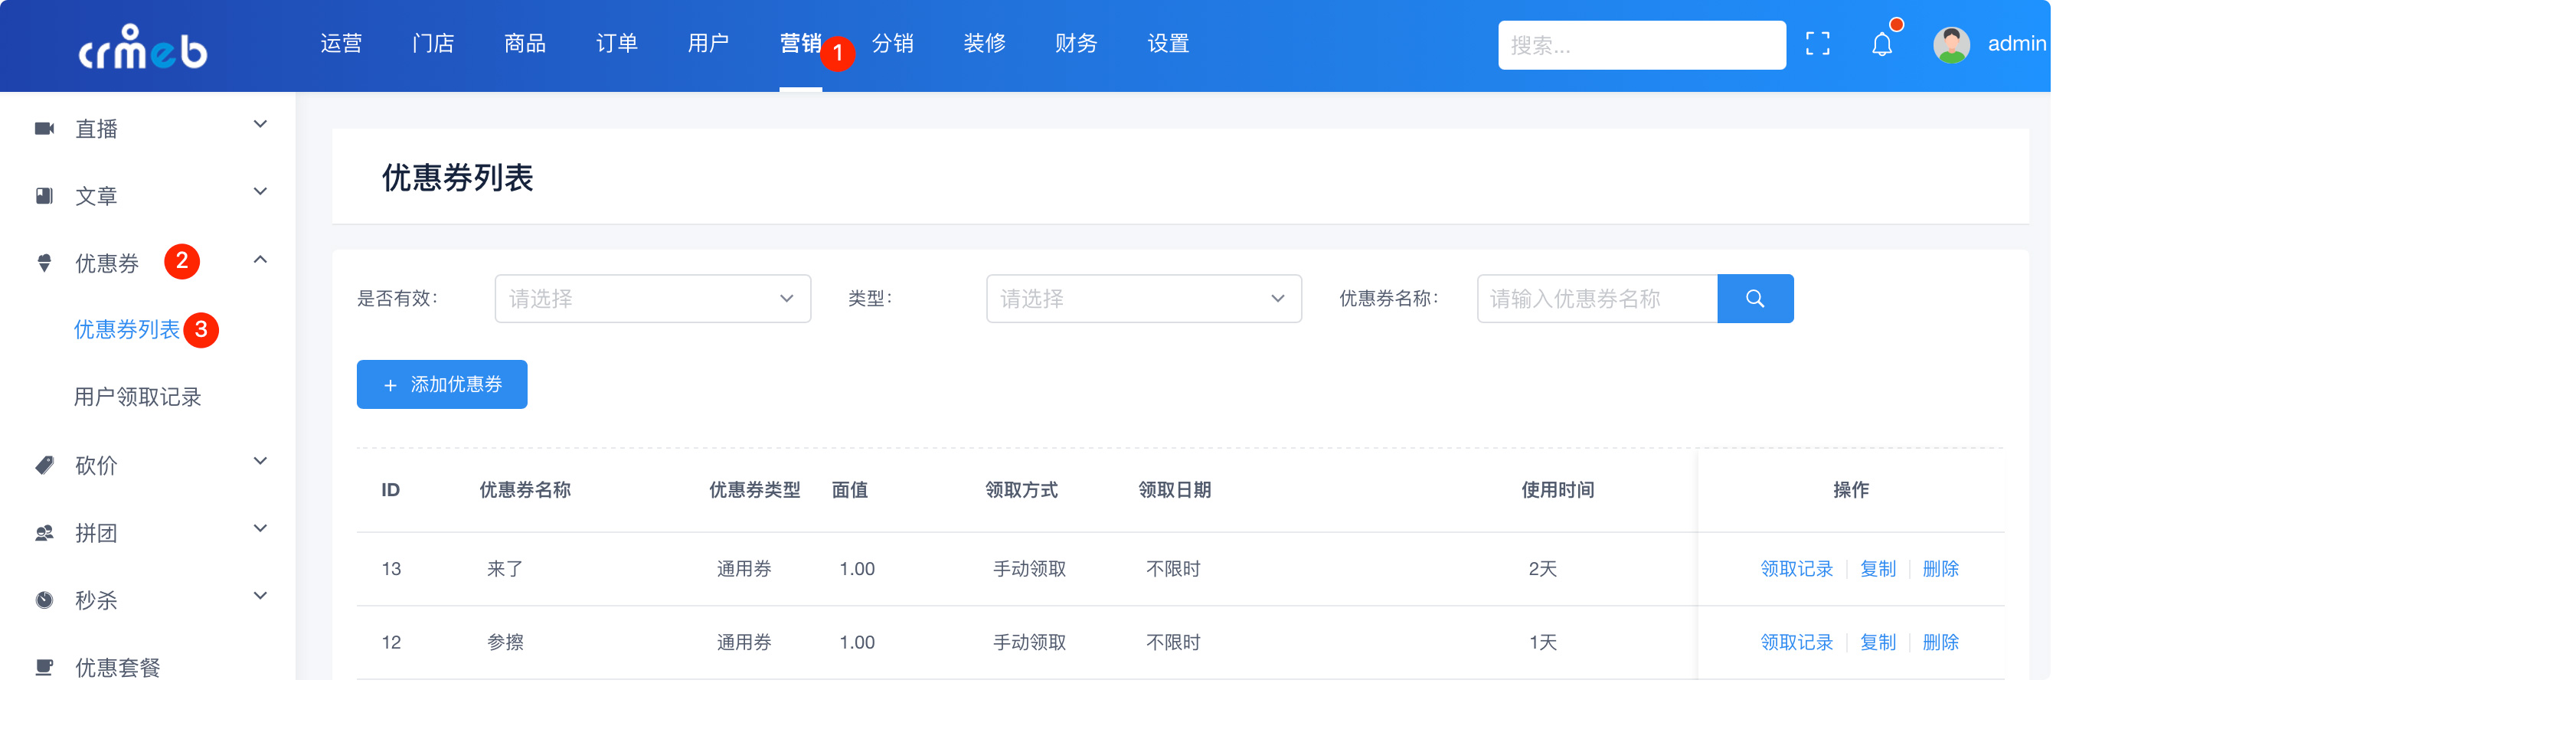Collapse the 优惠券 menu chevron
This screenshot has height=729, width=2576.
260,260
